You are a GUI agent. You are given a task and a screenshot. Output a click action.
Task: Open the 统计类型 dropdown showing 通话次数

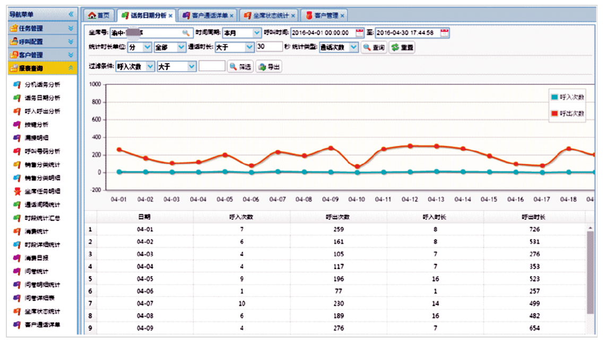[354, 47]
